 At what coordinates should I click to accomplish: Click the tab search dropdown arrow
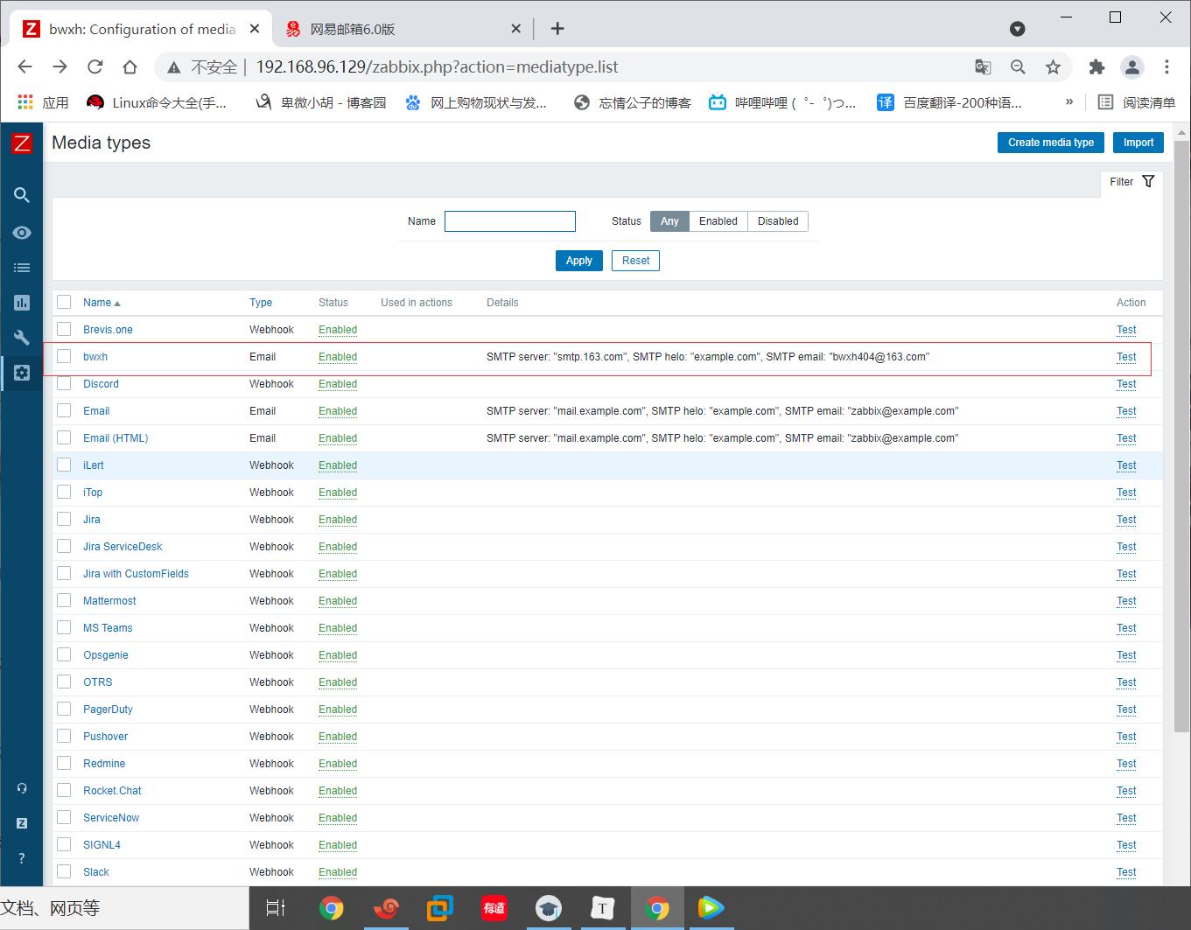(1017, 29)
